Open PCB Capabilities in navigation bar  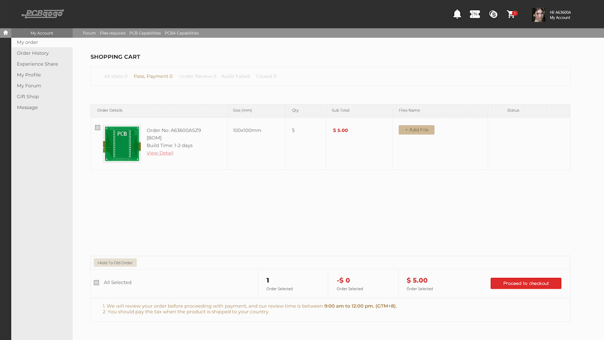[145, 33]
